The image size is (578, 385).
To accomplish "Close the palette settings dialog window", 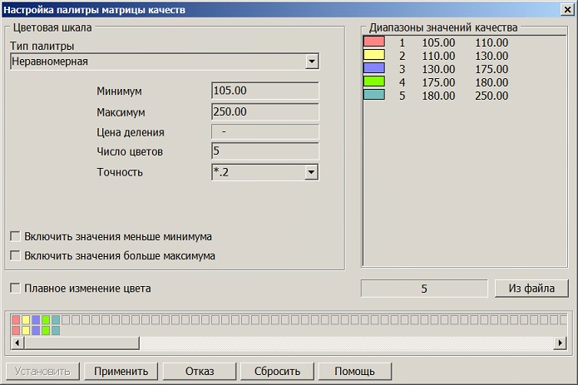I will pyautogui.click(x=565, y=10).
